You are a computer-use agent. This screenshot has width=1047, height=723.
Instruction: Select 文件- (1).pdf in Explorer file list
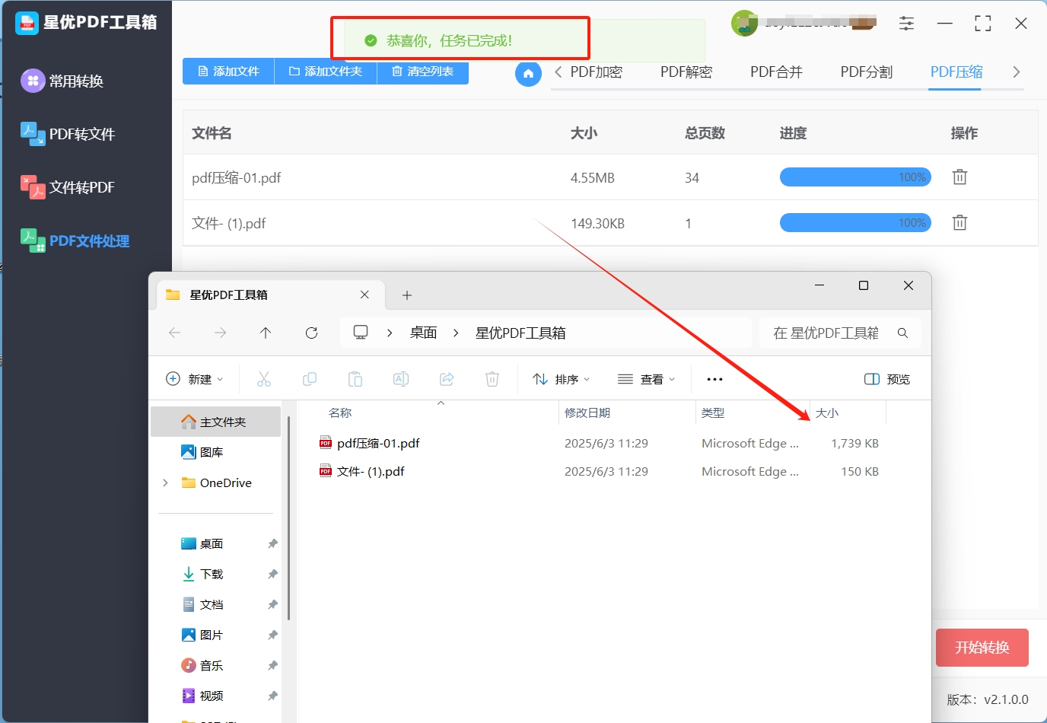click(371, 471)
